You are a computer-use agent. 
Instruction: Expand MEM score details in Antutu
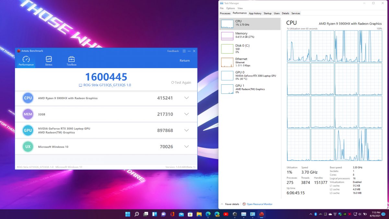pos(186,114)
